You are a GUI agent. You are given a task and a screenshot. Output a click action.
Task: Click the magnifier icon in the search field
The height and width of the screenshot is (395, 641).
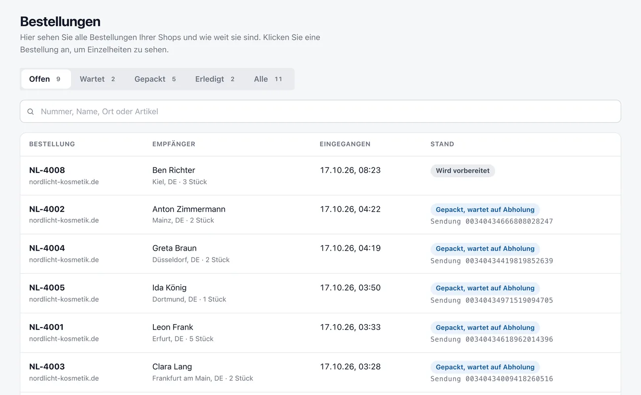(x=31, y=112)
